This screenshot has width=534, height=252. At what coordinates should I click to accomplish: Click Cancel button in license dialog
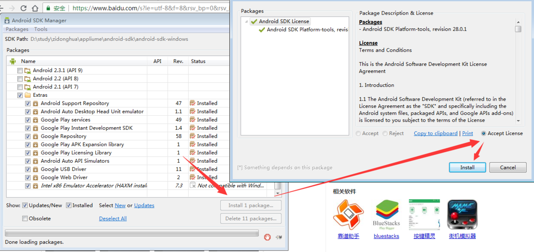[508, 168]
